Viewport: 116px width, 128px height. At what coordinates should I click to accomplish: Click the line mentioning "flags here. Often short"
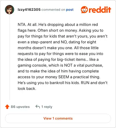(61, 31)
